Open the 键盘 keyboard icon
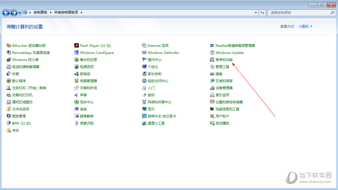 point(212,74)
